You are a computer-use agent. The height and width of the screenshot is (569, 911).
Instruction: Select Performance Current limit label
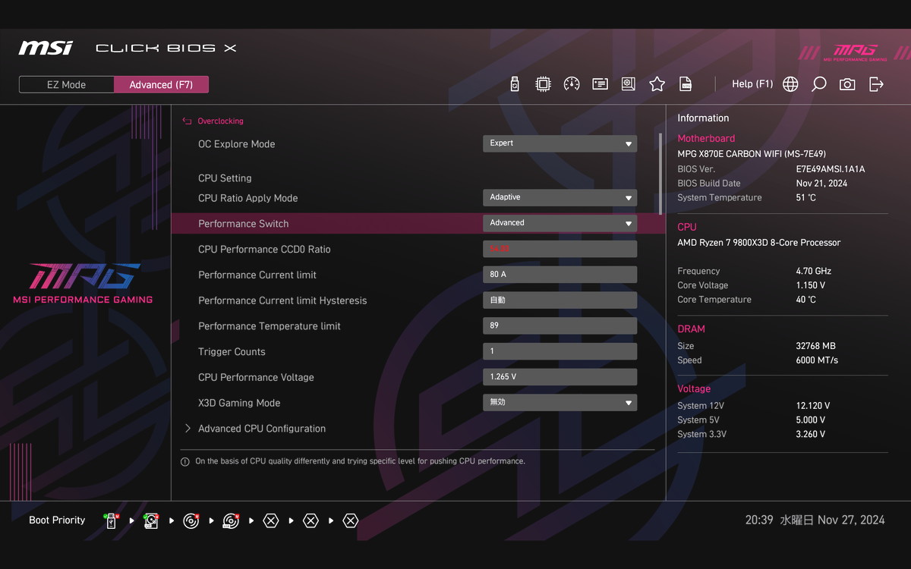257,275
